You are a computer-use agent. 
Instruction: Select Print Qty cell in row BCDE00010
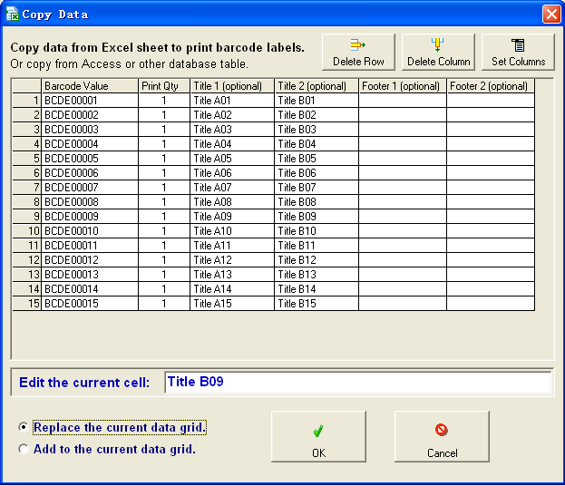pos(164,231)
